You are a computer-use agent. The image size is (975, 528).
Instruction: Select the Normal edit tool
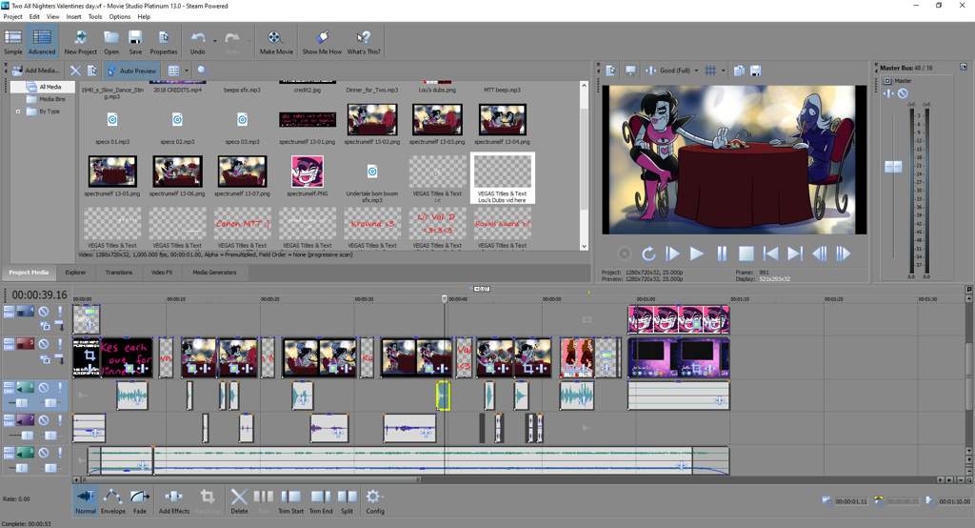[x=85, y=501]
